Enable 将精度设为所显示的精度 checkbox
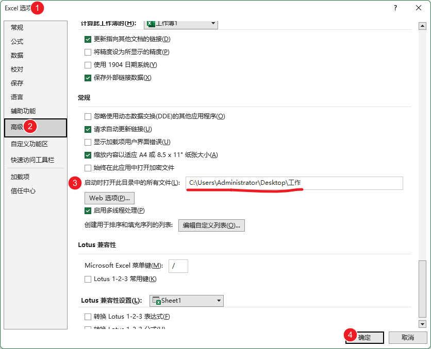This screenshot has width=431, height=349. click(x=88, y=52)
